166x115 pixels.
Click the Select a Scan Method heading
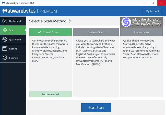[x=48, y=21]
